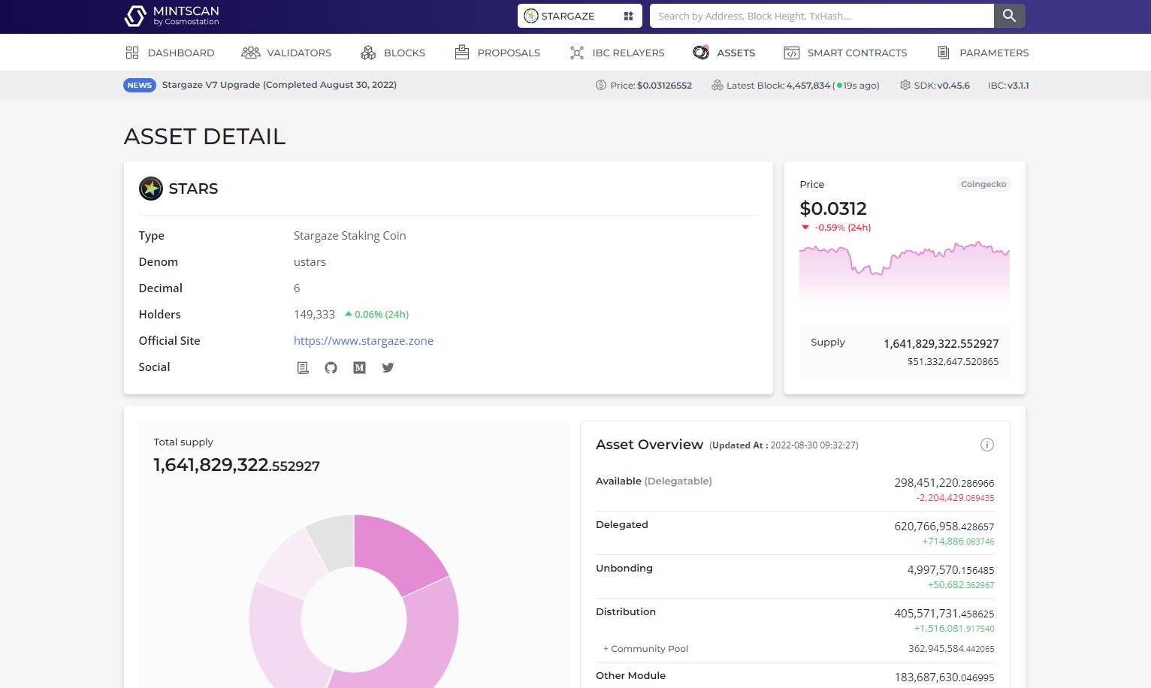The image size is (1151, 688).
Task: Click the info icon beside Asset Overview
Action: (987, 445)
